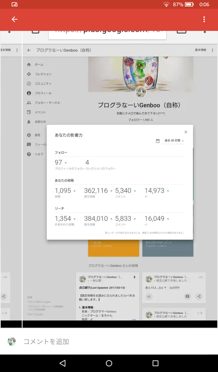Tap the cast screen icon in status bar
This screenshot has height=372, width=218.
click(x=15, y=4)
